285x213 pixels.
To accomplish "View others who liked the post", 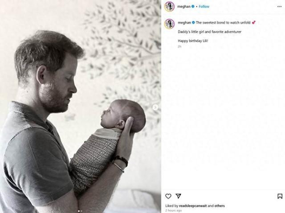I will point(220,206).
